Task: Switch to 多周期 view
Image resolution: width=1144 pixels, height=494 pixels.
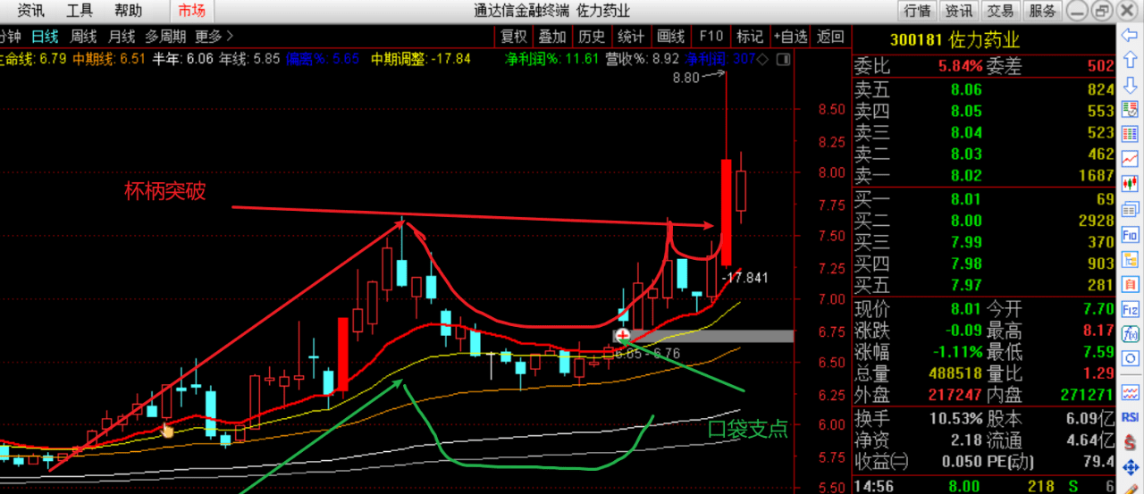Action: click(165, 36)
